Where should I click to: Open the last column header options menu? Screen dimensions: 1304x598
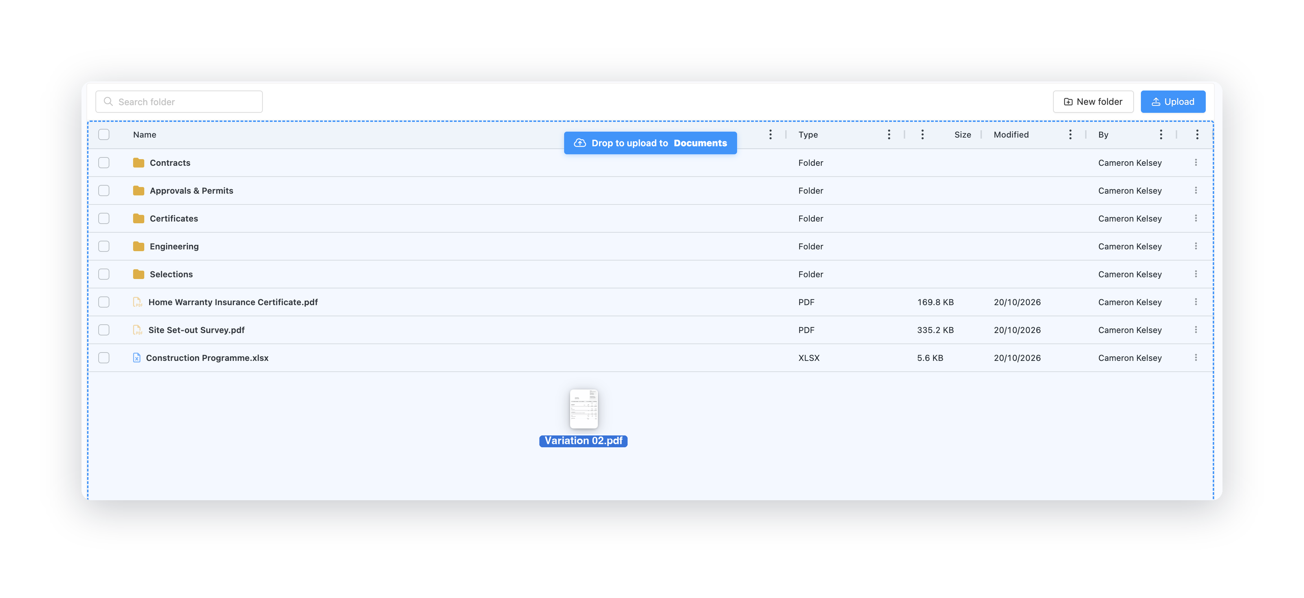tap(1197, 134)
